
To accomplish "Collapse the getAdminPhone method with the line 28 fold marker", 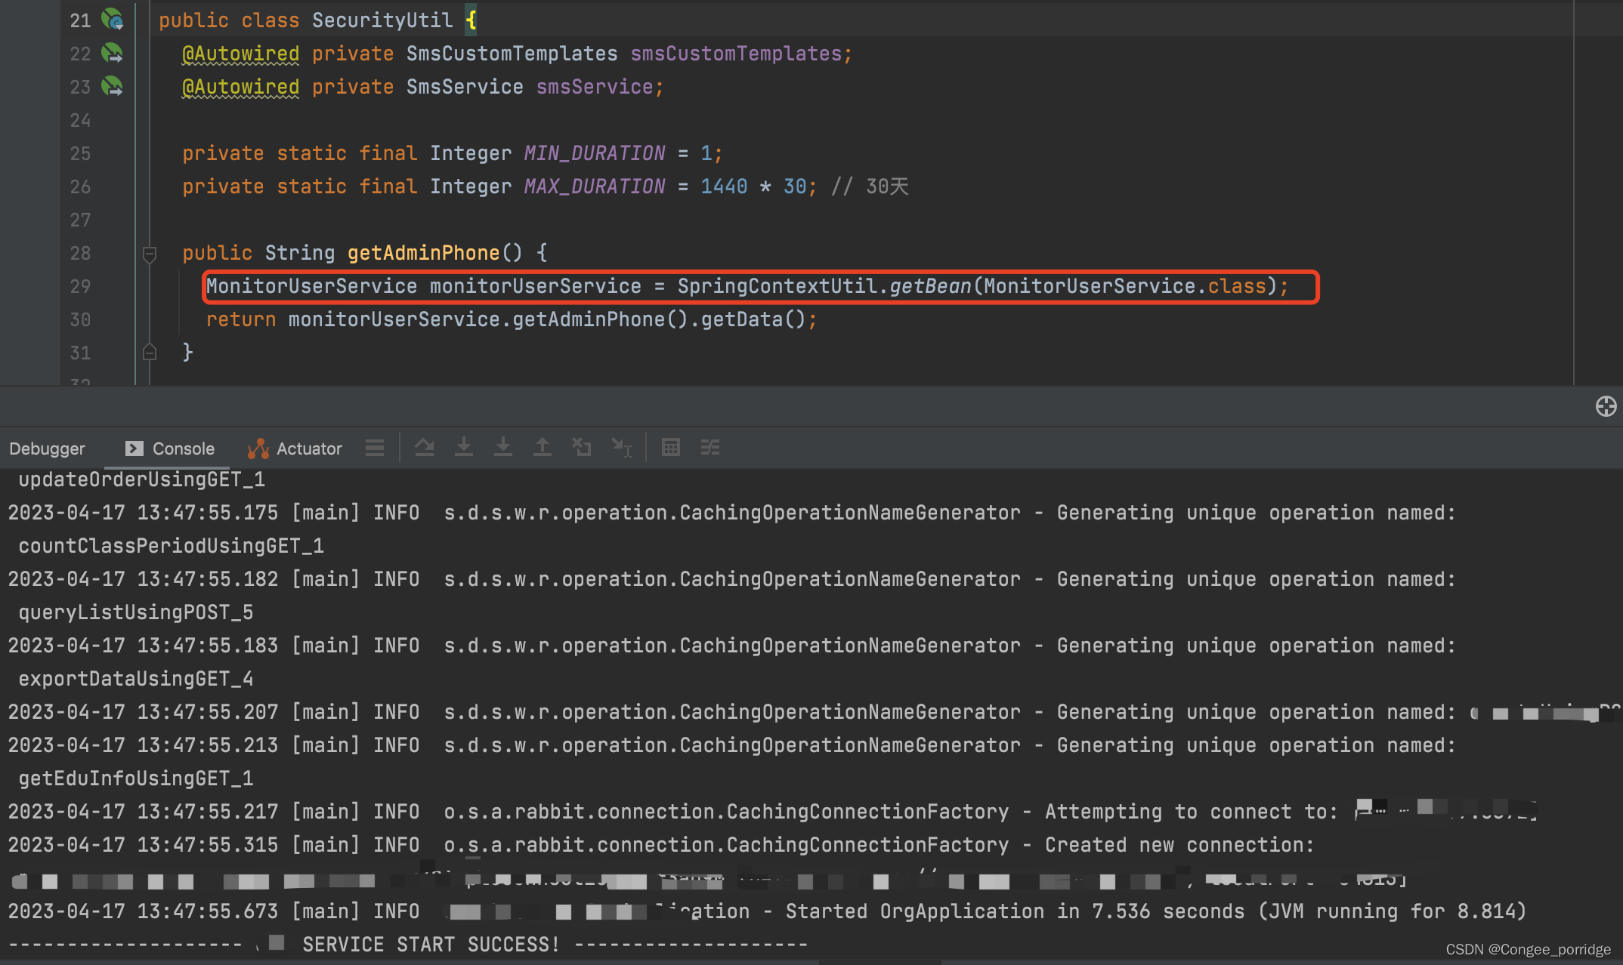I will (150, 254).
